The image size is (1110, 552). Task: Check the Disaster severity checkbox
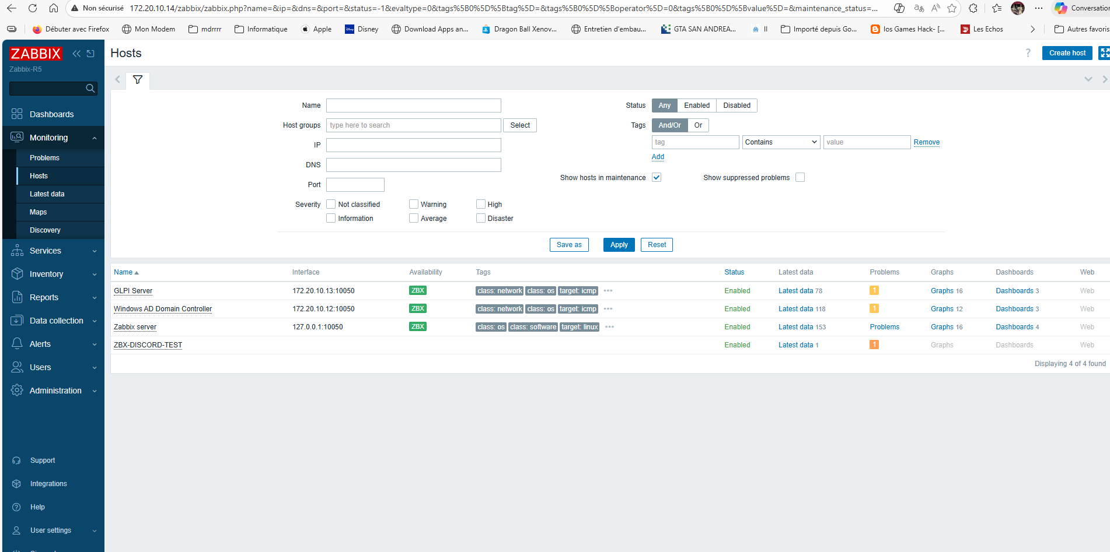[481, 219]
